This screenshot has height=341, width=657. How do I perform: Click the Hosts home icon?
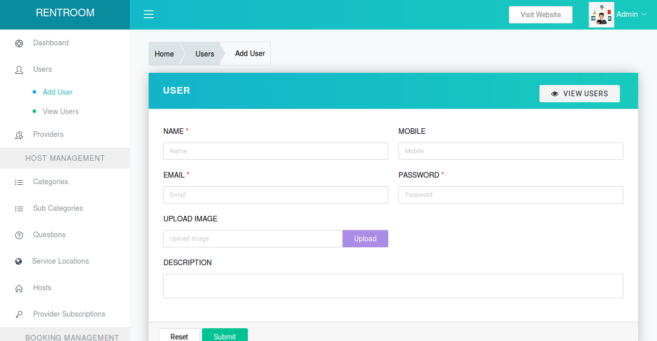coord(19,288)
